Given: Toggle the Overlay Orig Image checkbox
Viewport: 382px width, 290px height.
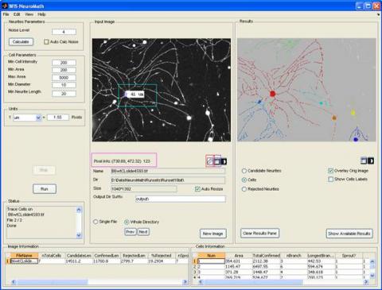Looking at the screenshot, I should pyautogui.click(x=330, y=171).
